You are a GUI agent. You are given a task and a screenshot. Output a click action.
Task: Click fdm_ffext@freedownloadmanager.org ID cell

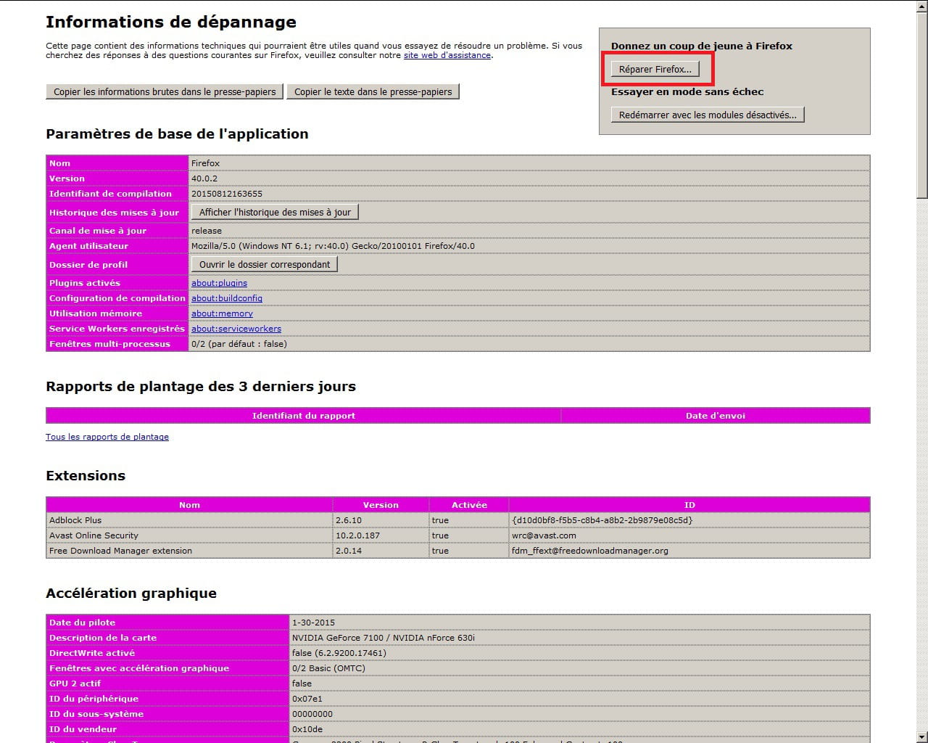[x=689, y=551]
